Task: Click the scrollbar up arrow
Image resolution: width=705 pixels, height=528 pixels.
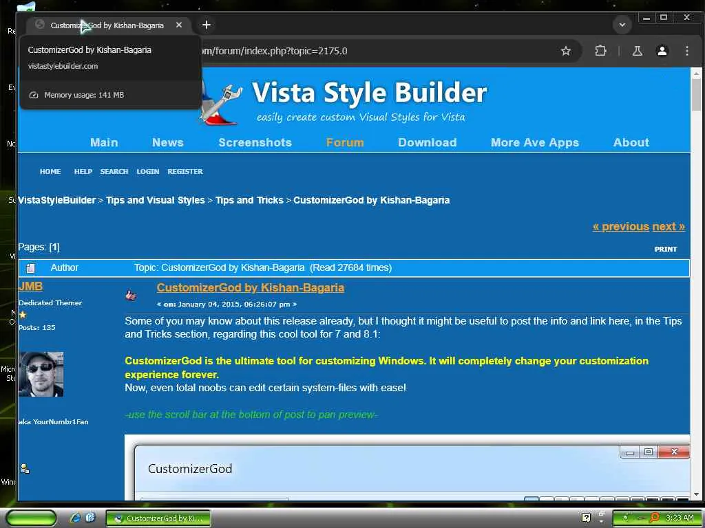Action: 696,73
